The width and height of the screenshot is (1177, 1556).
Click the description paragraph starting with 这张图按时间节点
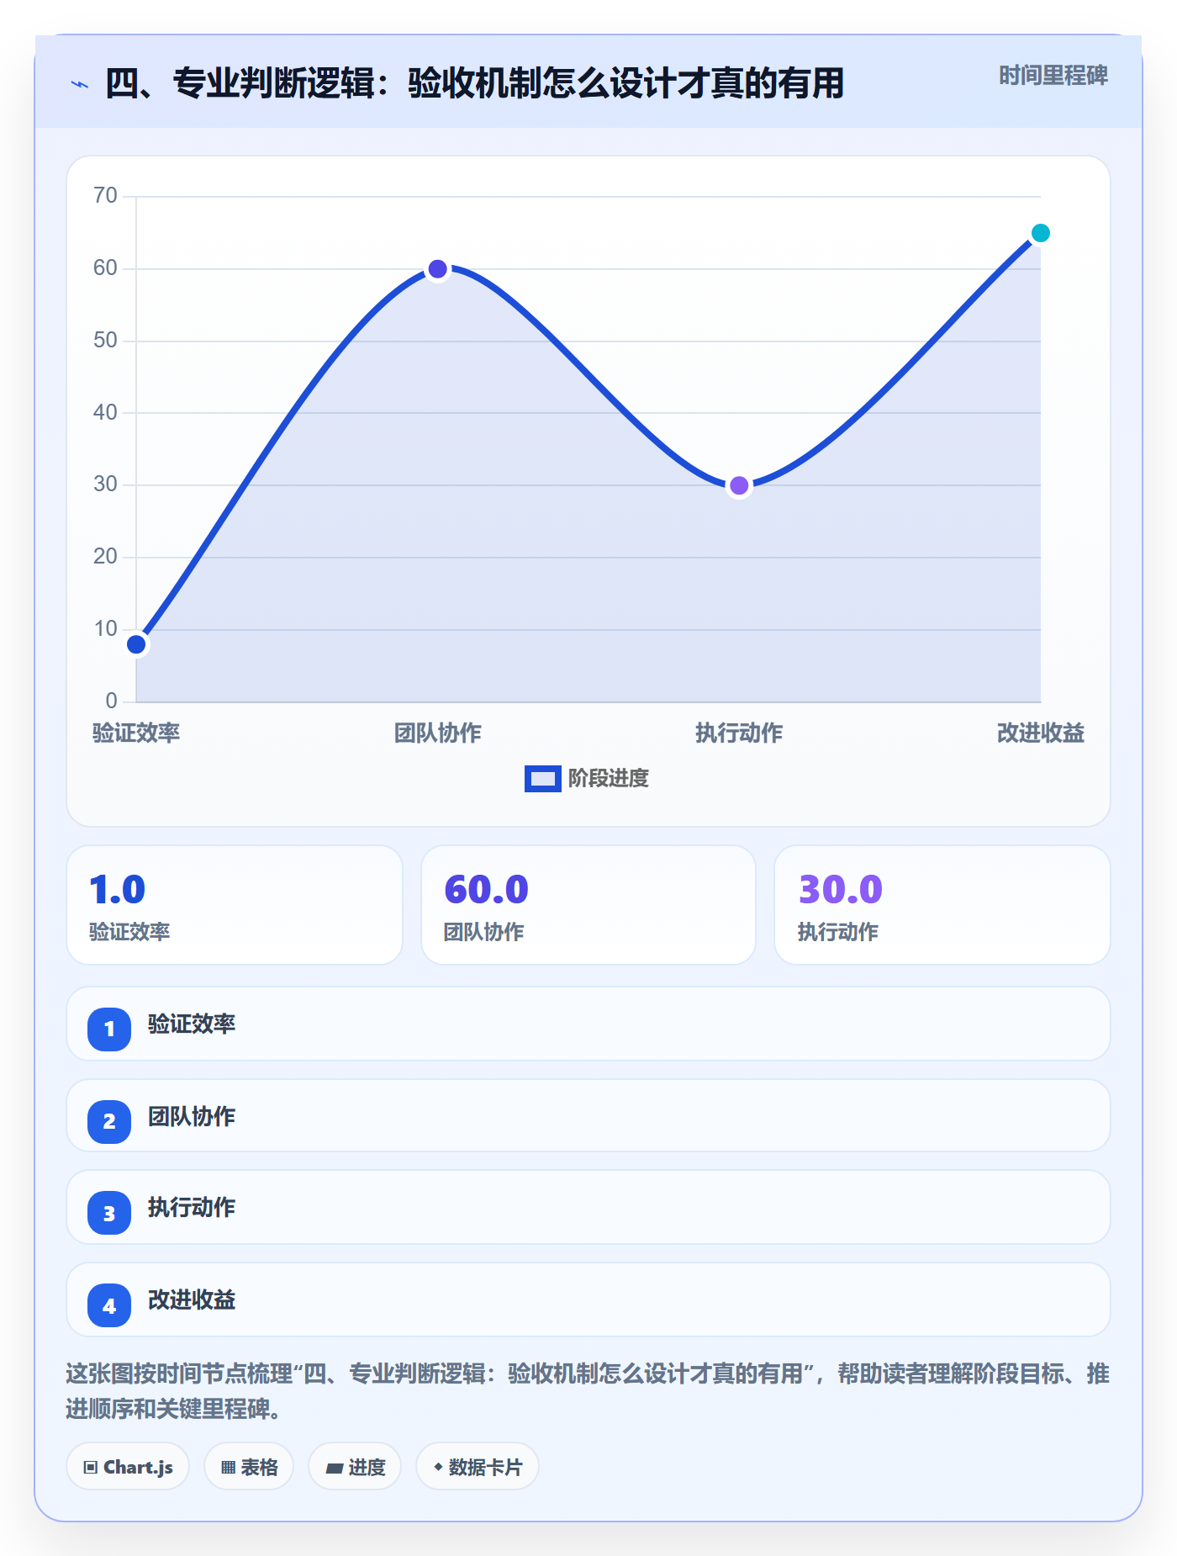point(588,1391)
